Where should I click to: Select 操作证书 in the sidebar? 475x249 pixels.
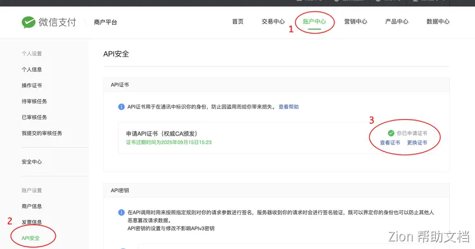(x=32, y=86)
